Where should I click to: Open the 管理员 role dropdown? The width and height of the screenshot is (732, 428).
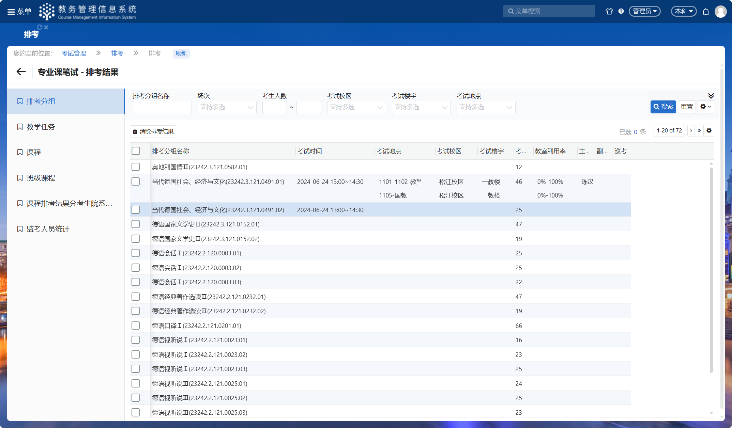point(644,11)
